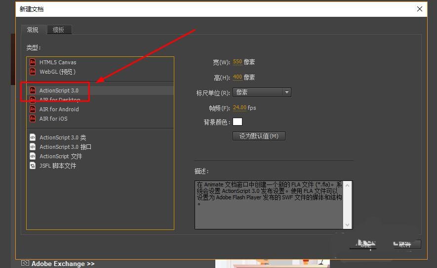The height and width of the screenshot is (268, 437).
Task: Select AIR for Android type
Action: (x=100, y=109)
